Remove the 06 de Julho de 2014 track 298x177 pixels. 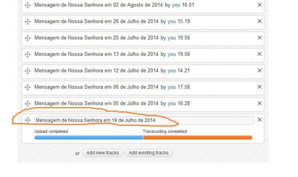click(x=259, y=87)
